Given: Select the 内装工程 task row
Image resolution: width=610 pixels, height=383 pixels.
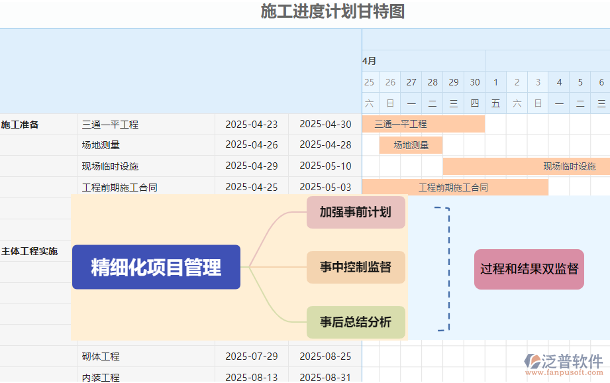Looking at the screenshot, I should [99, 376].
